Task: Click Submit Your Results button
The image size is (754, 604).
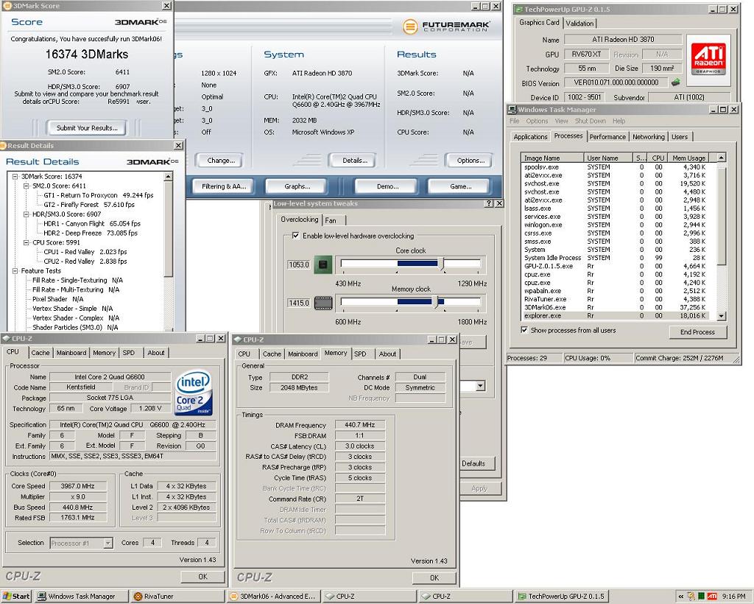Action: 87,128
